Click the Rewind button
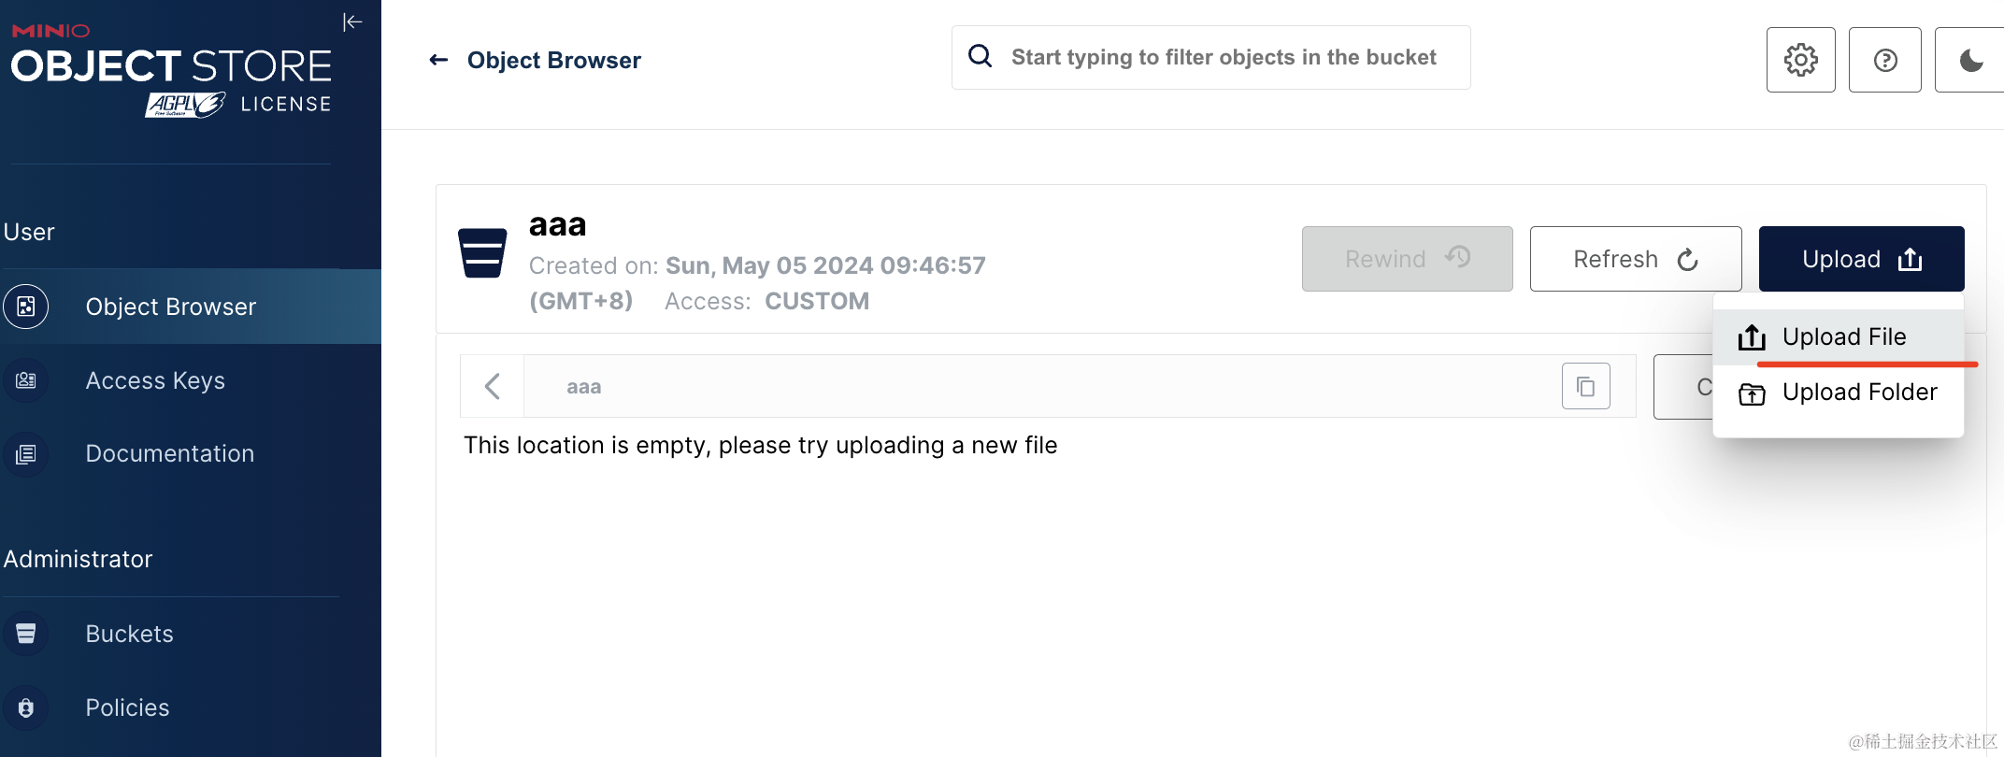 coord(1407,259)
